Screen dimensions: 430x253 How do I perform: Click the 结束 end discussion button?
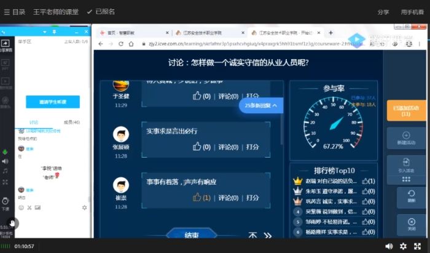click(x=191, y=235)
